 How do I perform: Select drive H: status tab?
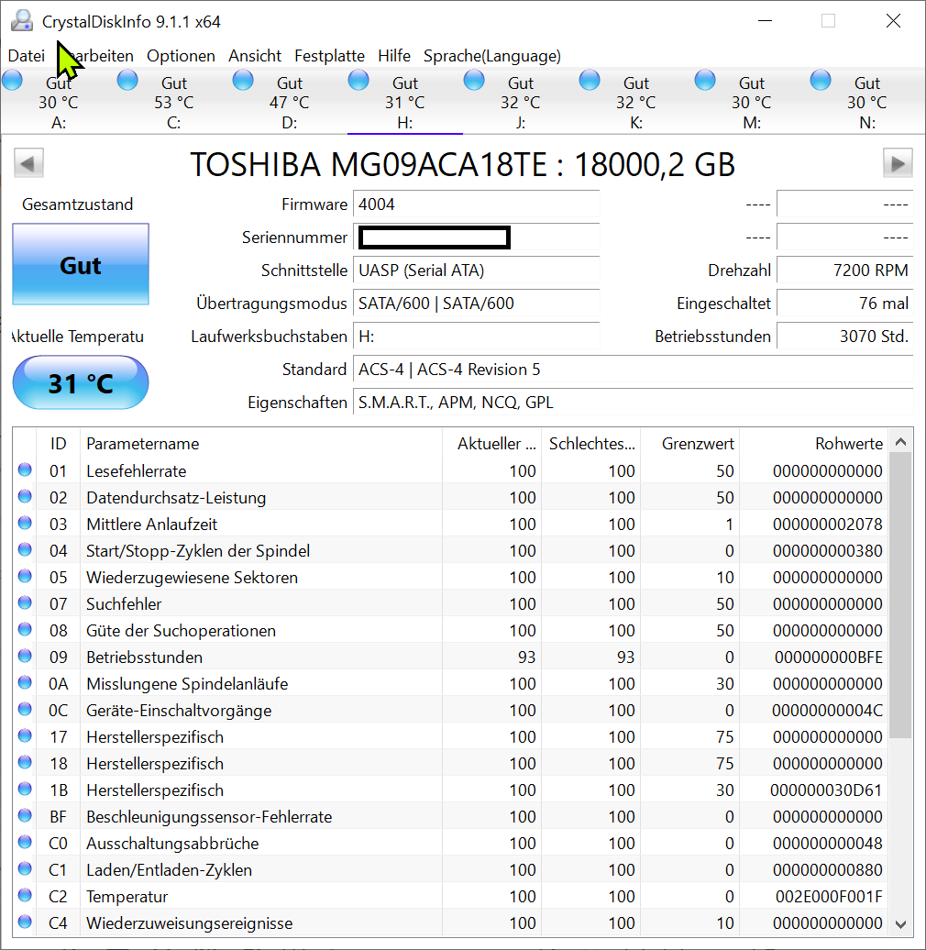[x=405, y=101]
